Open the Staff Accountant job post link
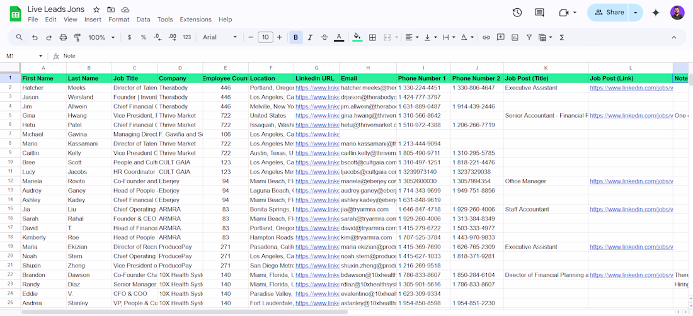The height and width of the screenshot is (316, 693). pos(631,209)
